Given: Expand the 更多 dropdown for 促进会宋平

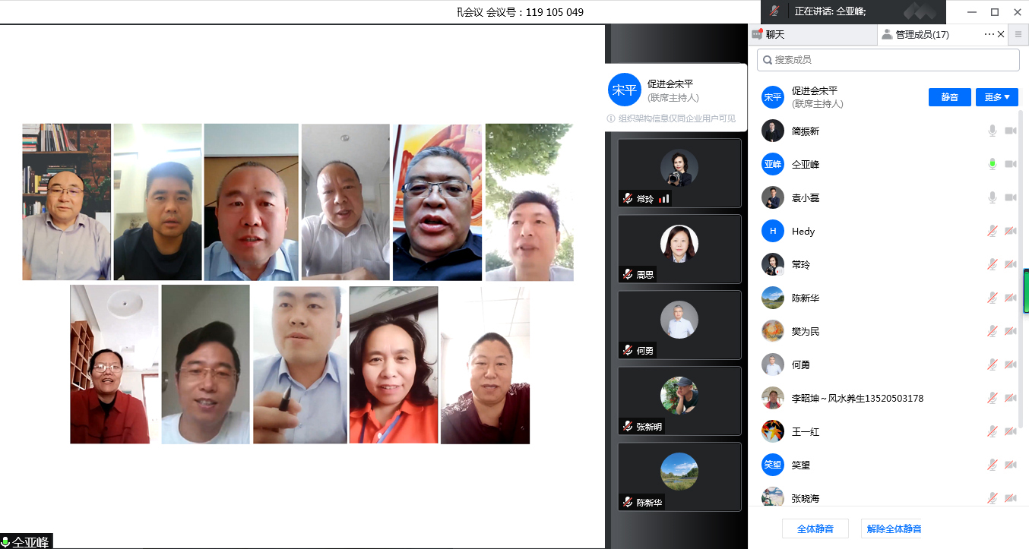Looking at the screenshot, I should (997, 97).
